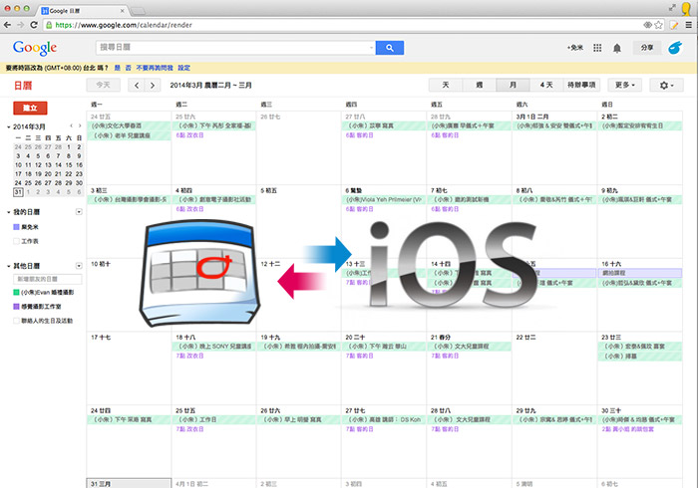Click the blue magnifier search button
The height and width of the screenshot is (488, 698).
click(x=390, y=48)
